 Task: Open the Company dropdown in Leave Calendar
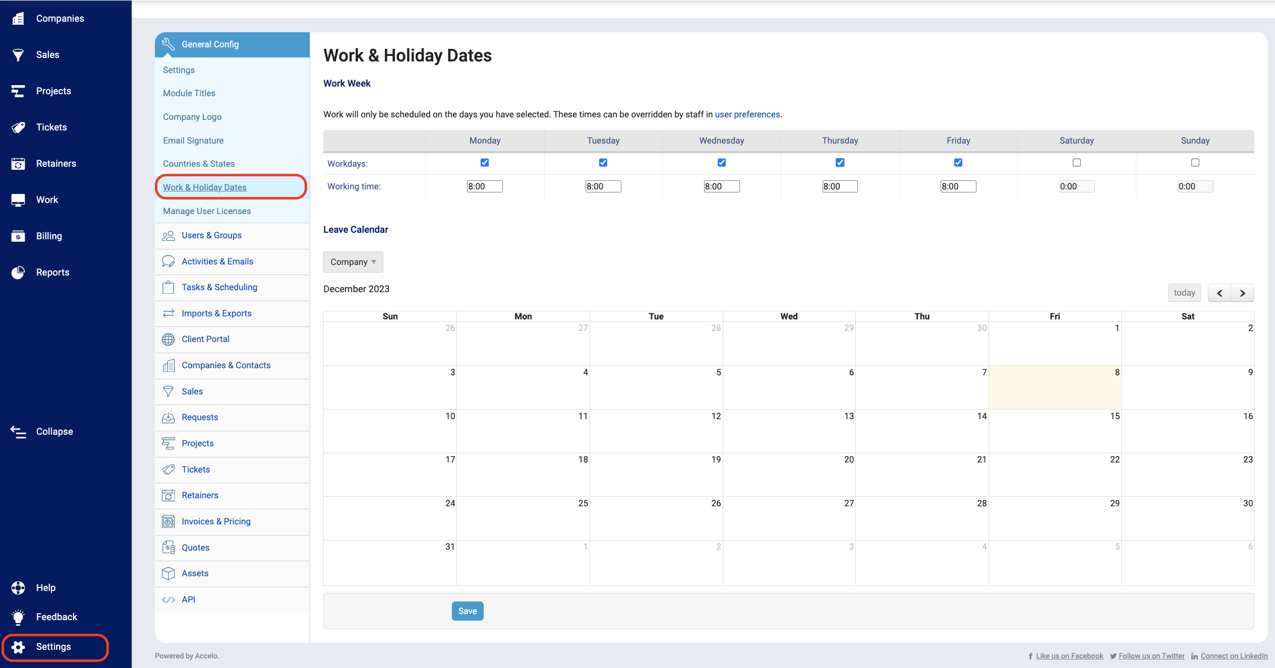[353, 262]
